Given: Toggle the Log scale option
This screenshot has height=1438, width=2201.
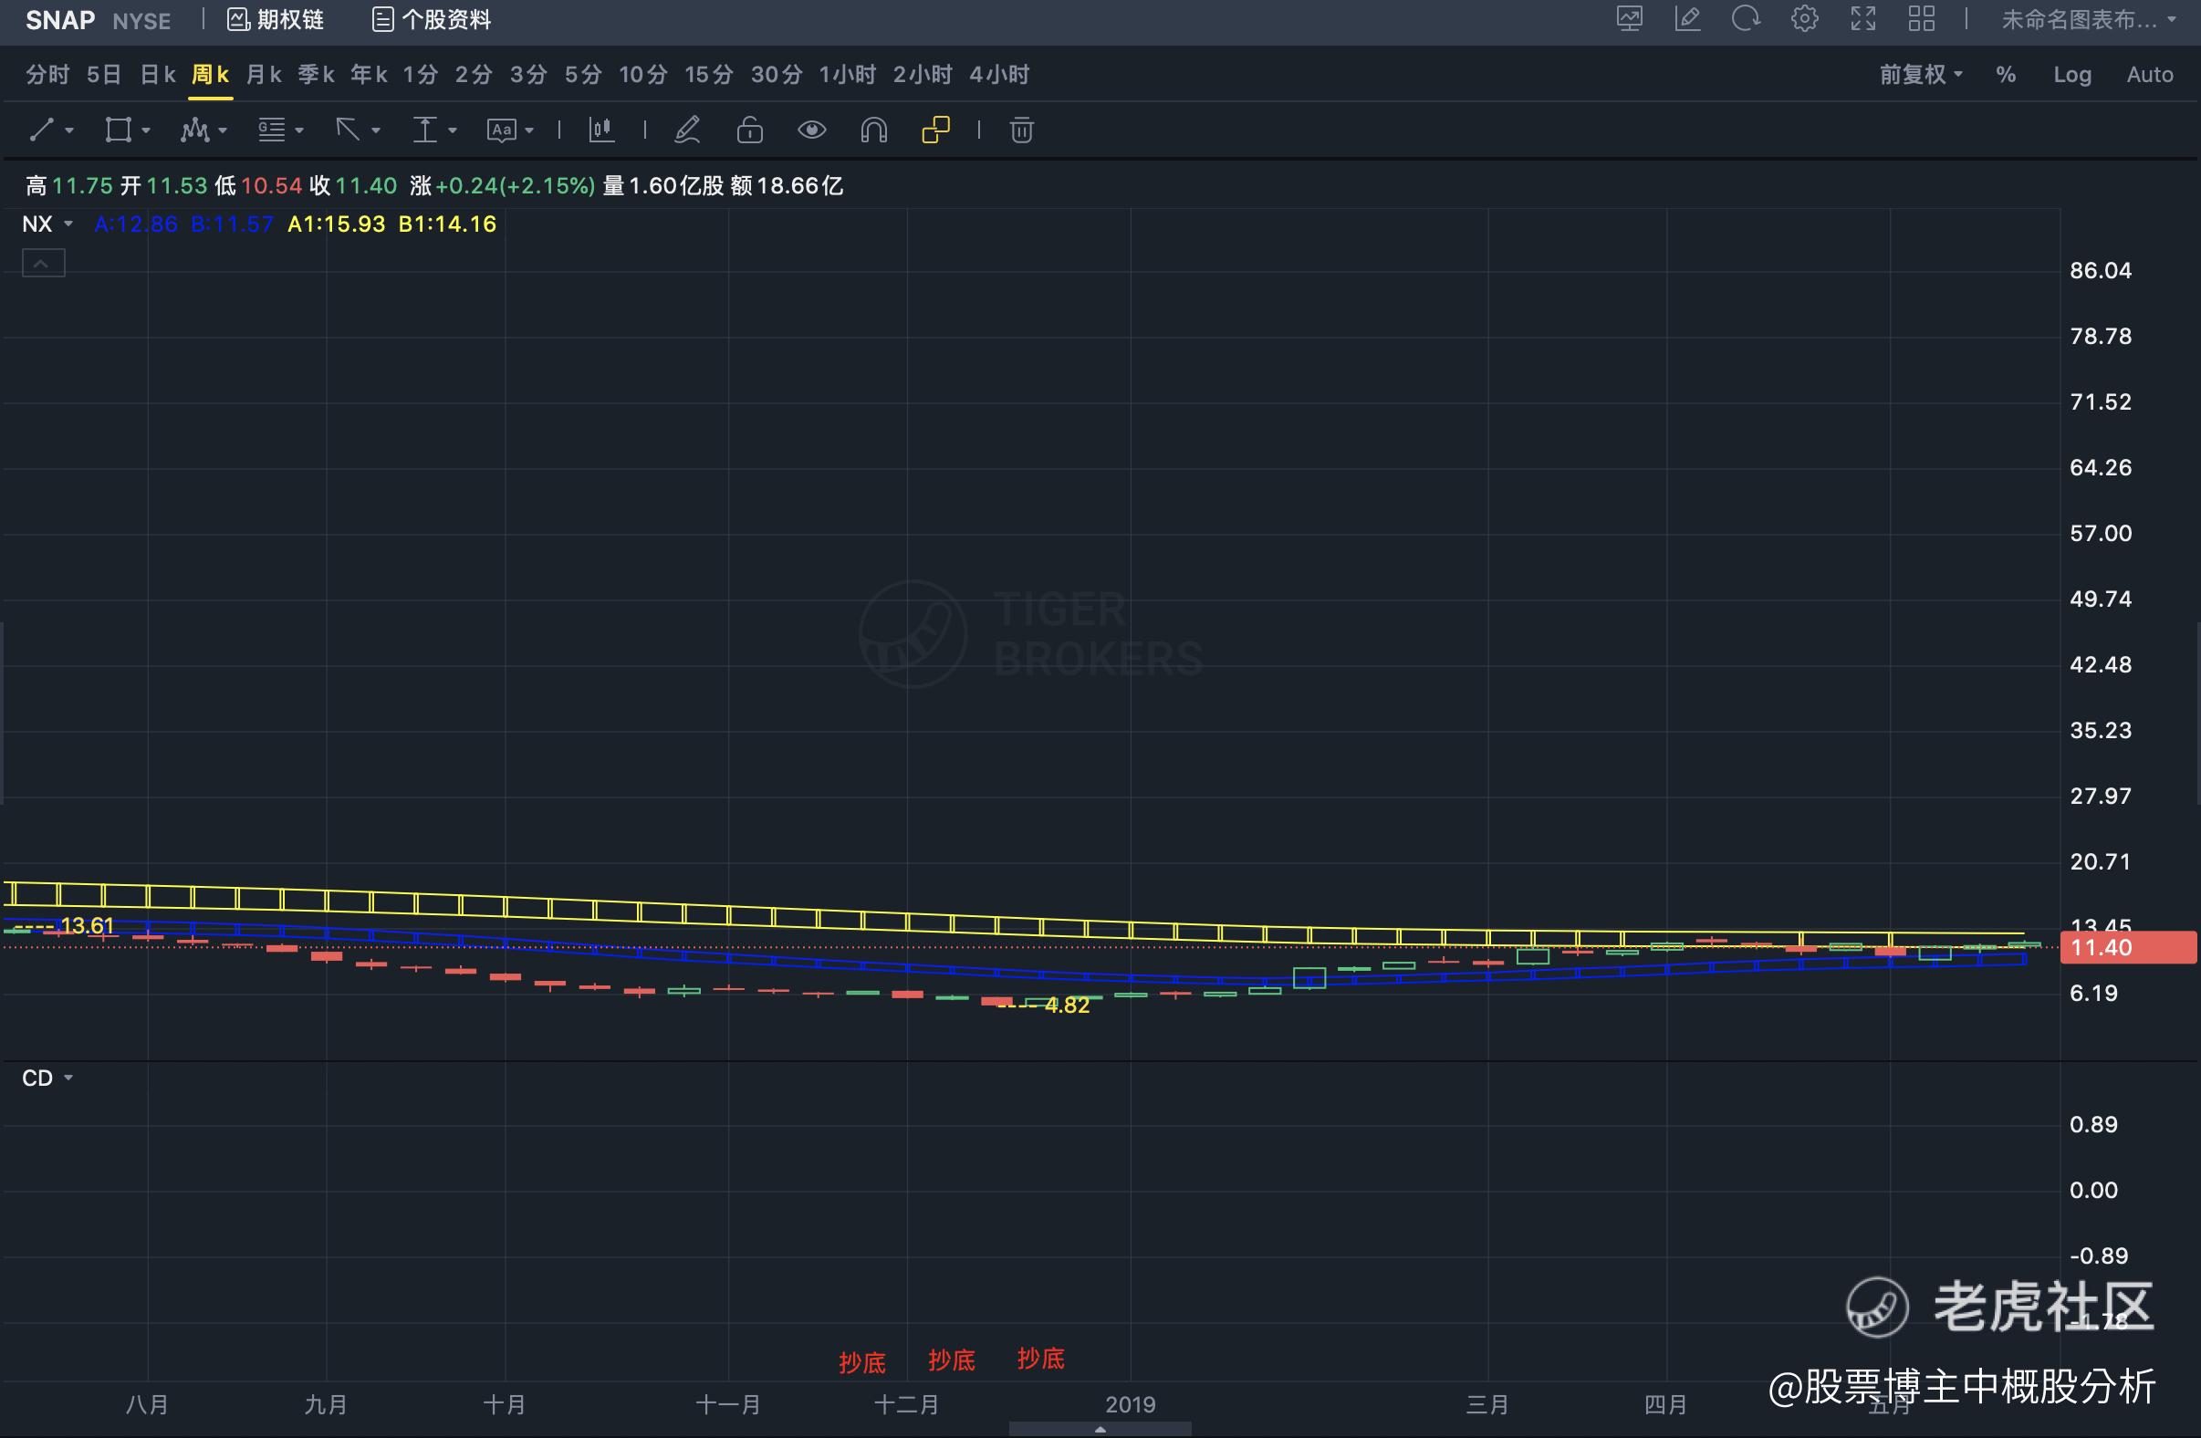Looking at the screenshot, I should pos(2071,75).
